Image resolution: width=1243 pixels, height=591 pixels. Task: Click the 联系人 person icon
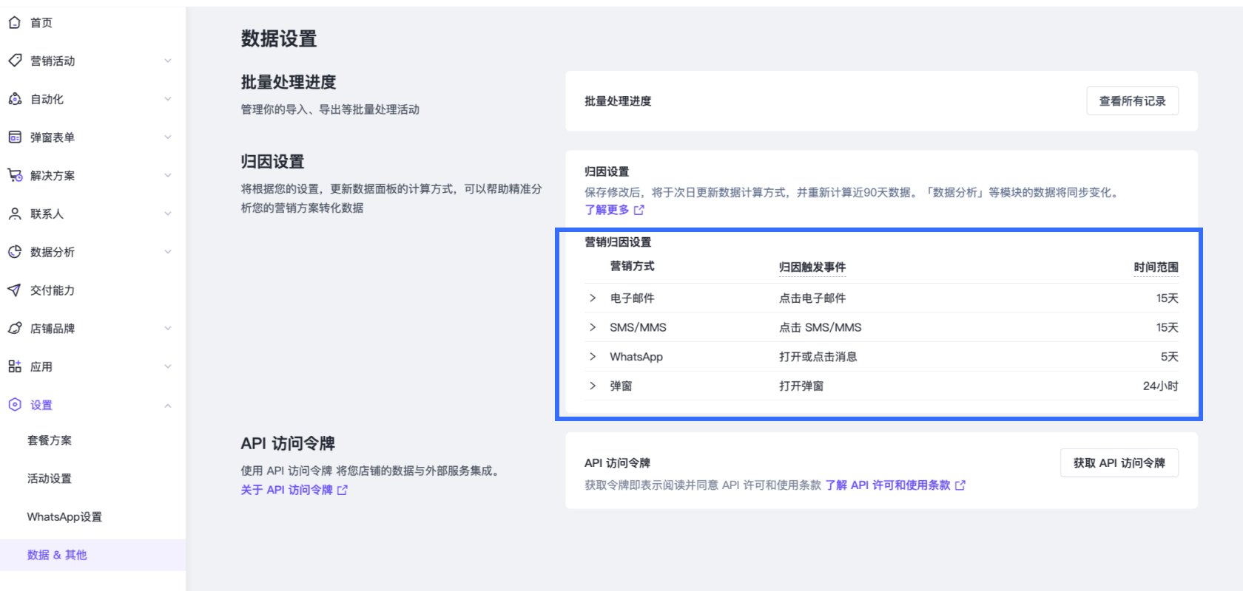[14, 213]
